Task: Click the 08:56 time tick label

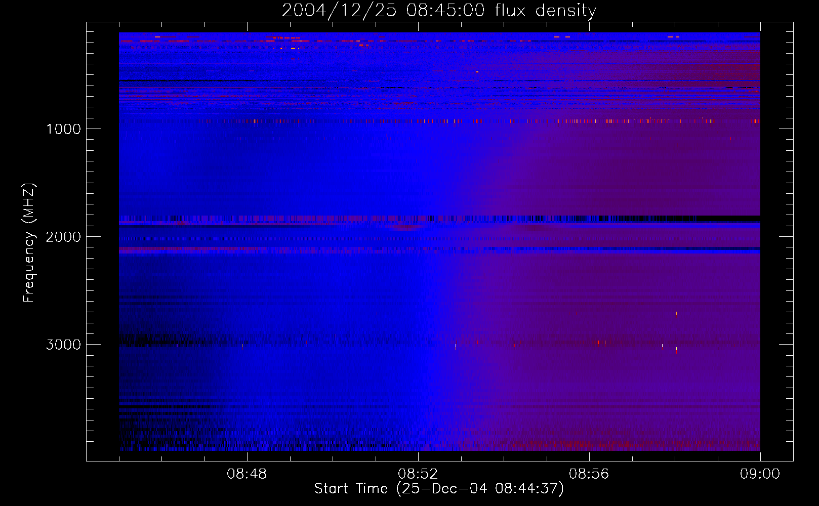Action: point(589,474)
